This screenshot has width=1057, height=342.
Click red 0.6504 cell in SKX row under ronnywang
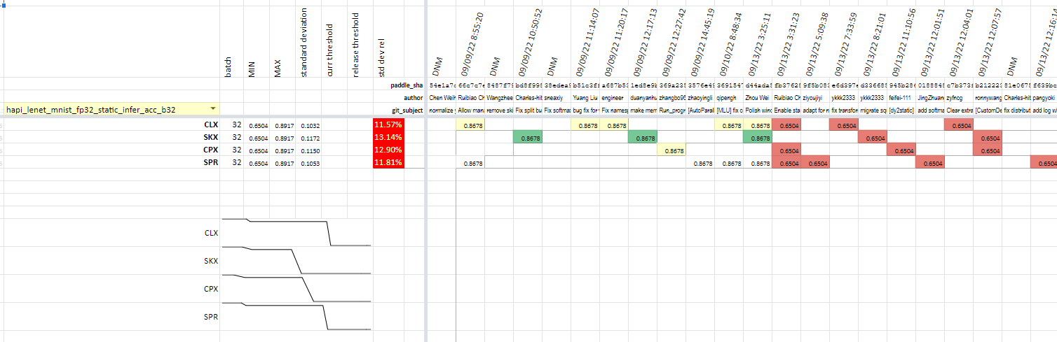(x=987, y=138)
